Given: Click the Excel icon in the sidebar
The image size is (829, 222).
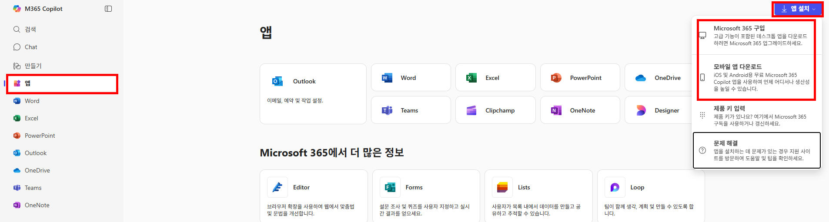Looking at the screenshot, I should coord(17,118).
